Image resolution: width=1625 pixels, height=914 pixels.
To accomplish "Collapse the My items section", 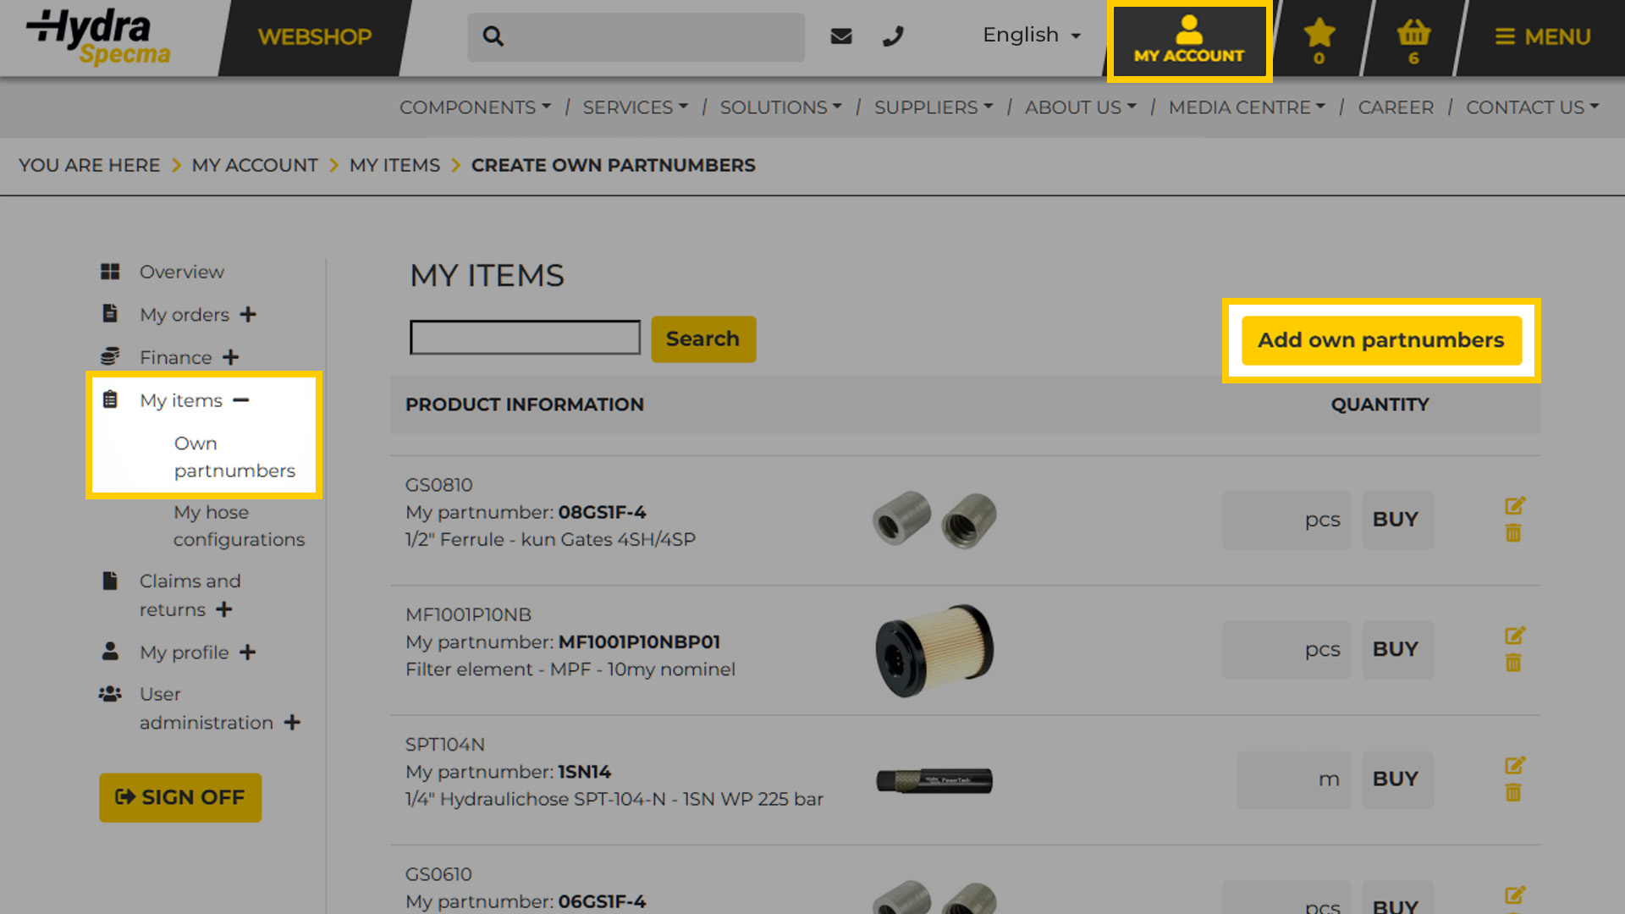I will point(241,400).
